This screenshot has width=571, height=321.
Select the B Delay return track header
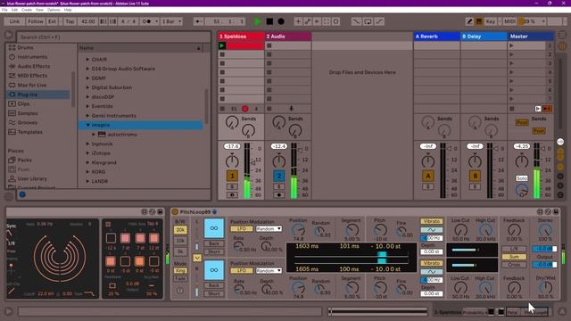coord(484,37)
